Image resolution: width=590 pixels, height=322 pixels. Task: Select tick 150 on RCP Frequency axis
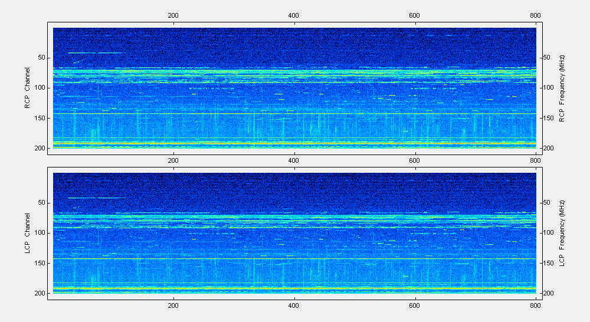click(x=548, y=118)
